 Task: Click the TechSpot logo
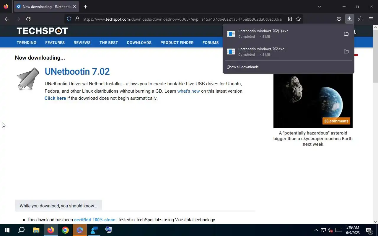[x=42, y=31]
